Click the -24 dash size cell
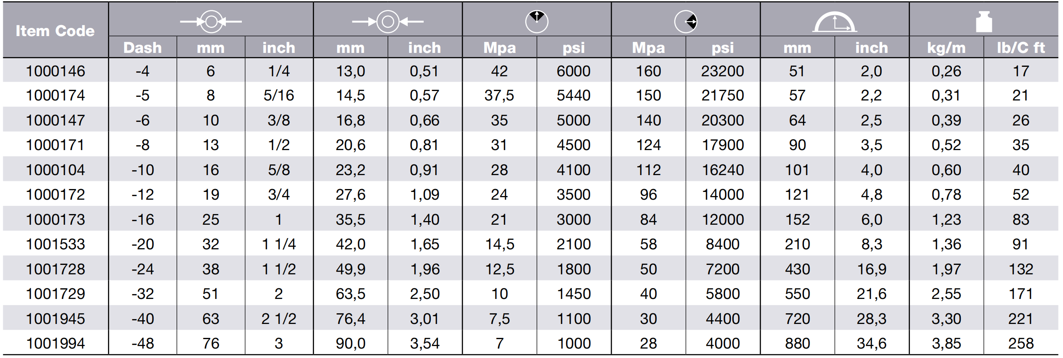 tap(142, 269)
